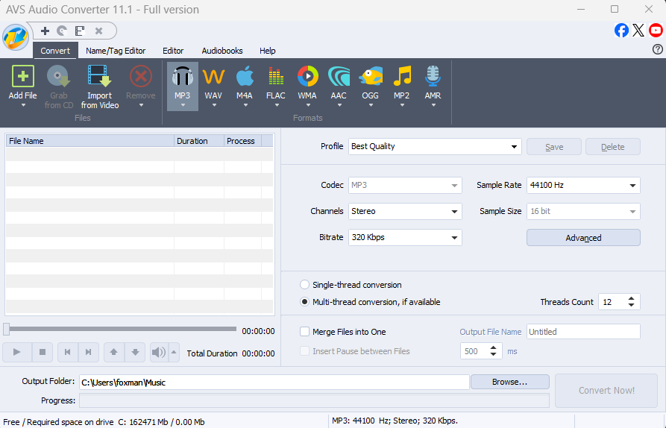Open the Sample Size dropdown
666x428 pixels.
(583, 211)
